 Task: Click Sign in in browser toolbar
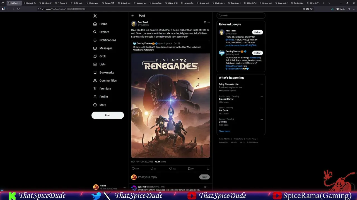click(340, 9)
